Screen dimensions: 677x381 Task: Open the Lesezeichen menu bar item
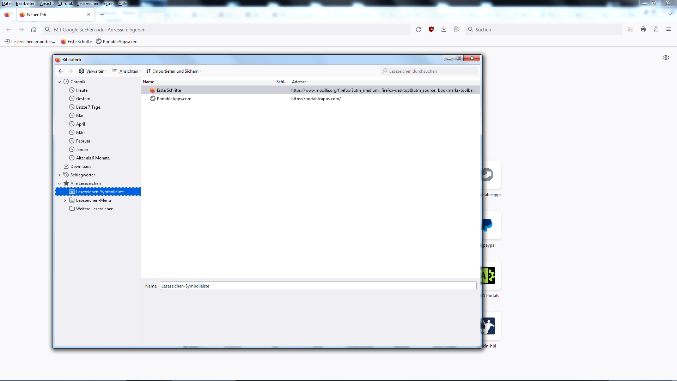pyautogui.click(x=88, y=4)
